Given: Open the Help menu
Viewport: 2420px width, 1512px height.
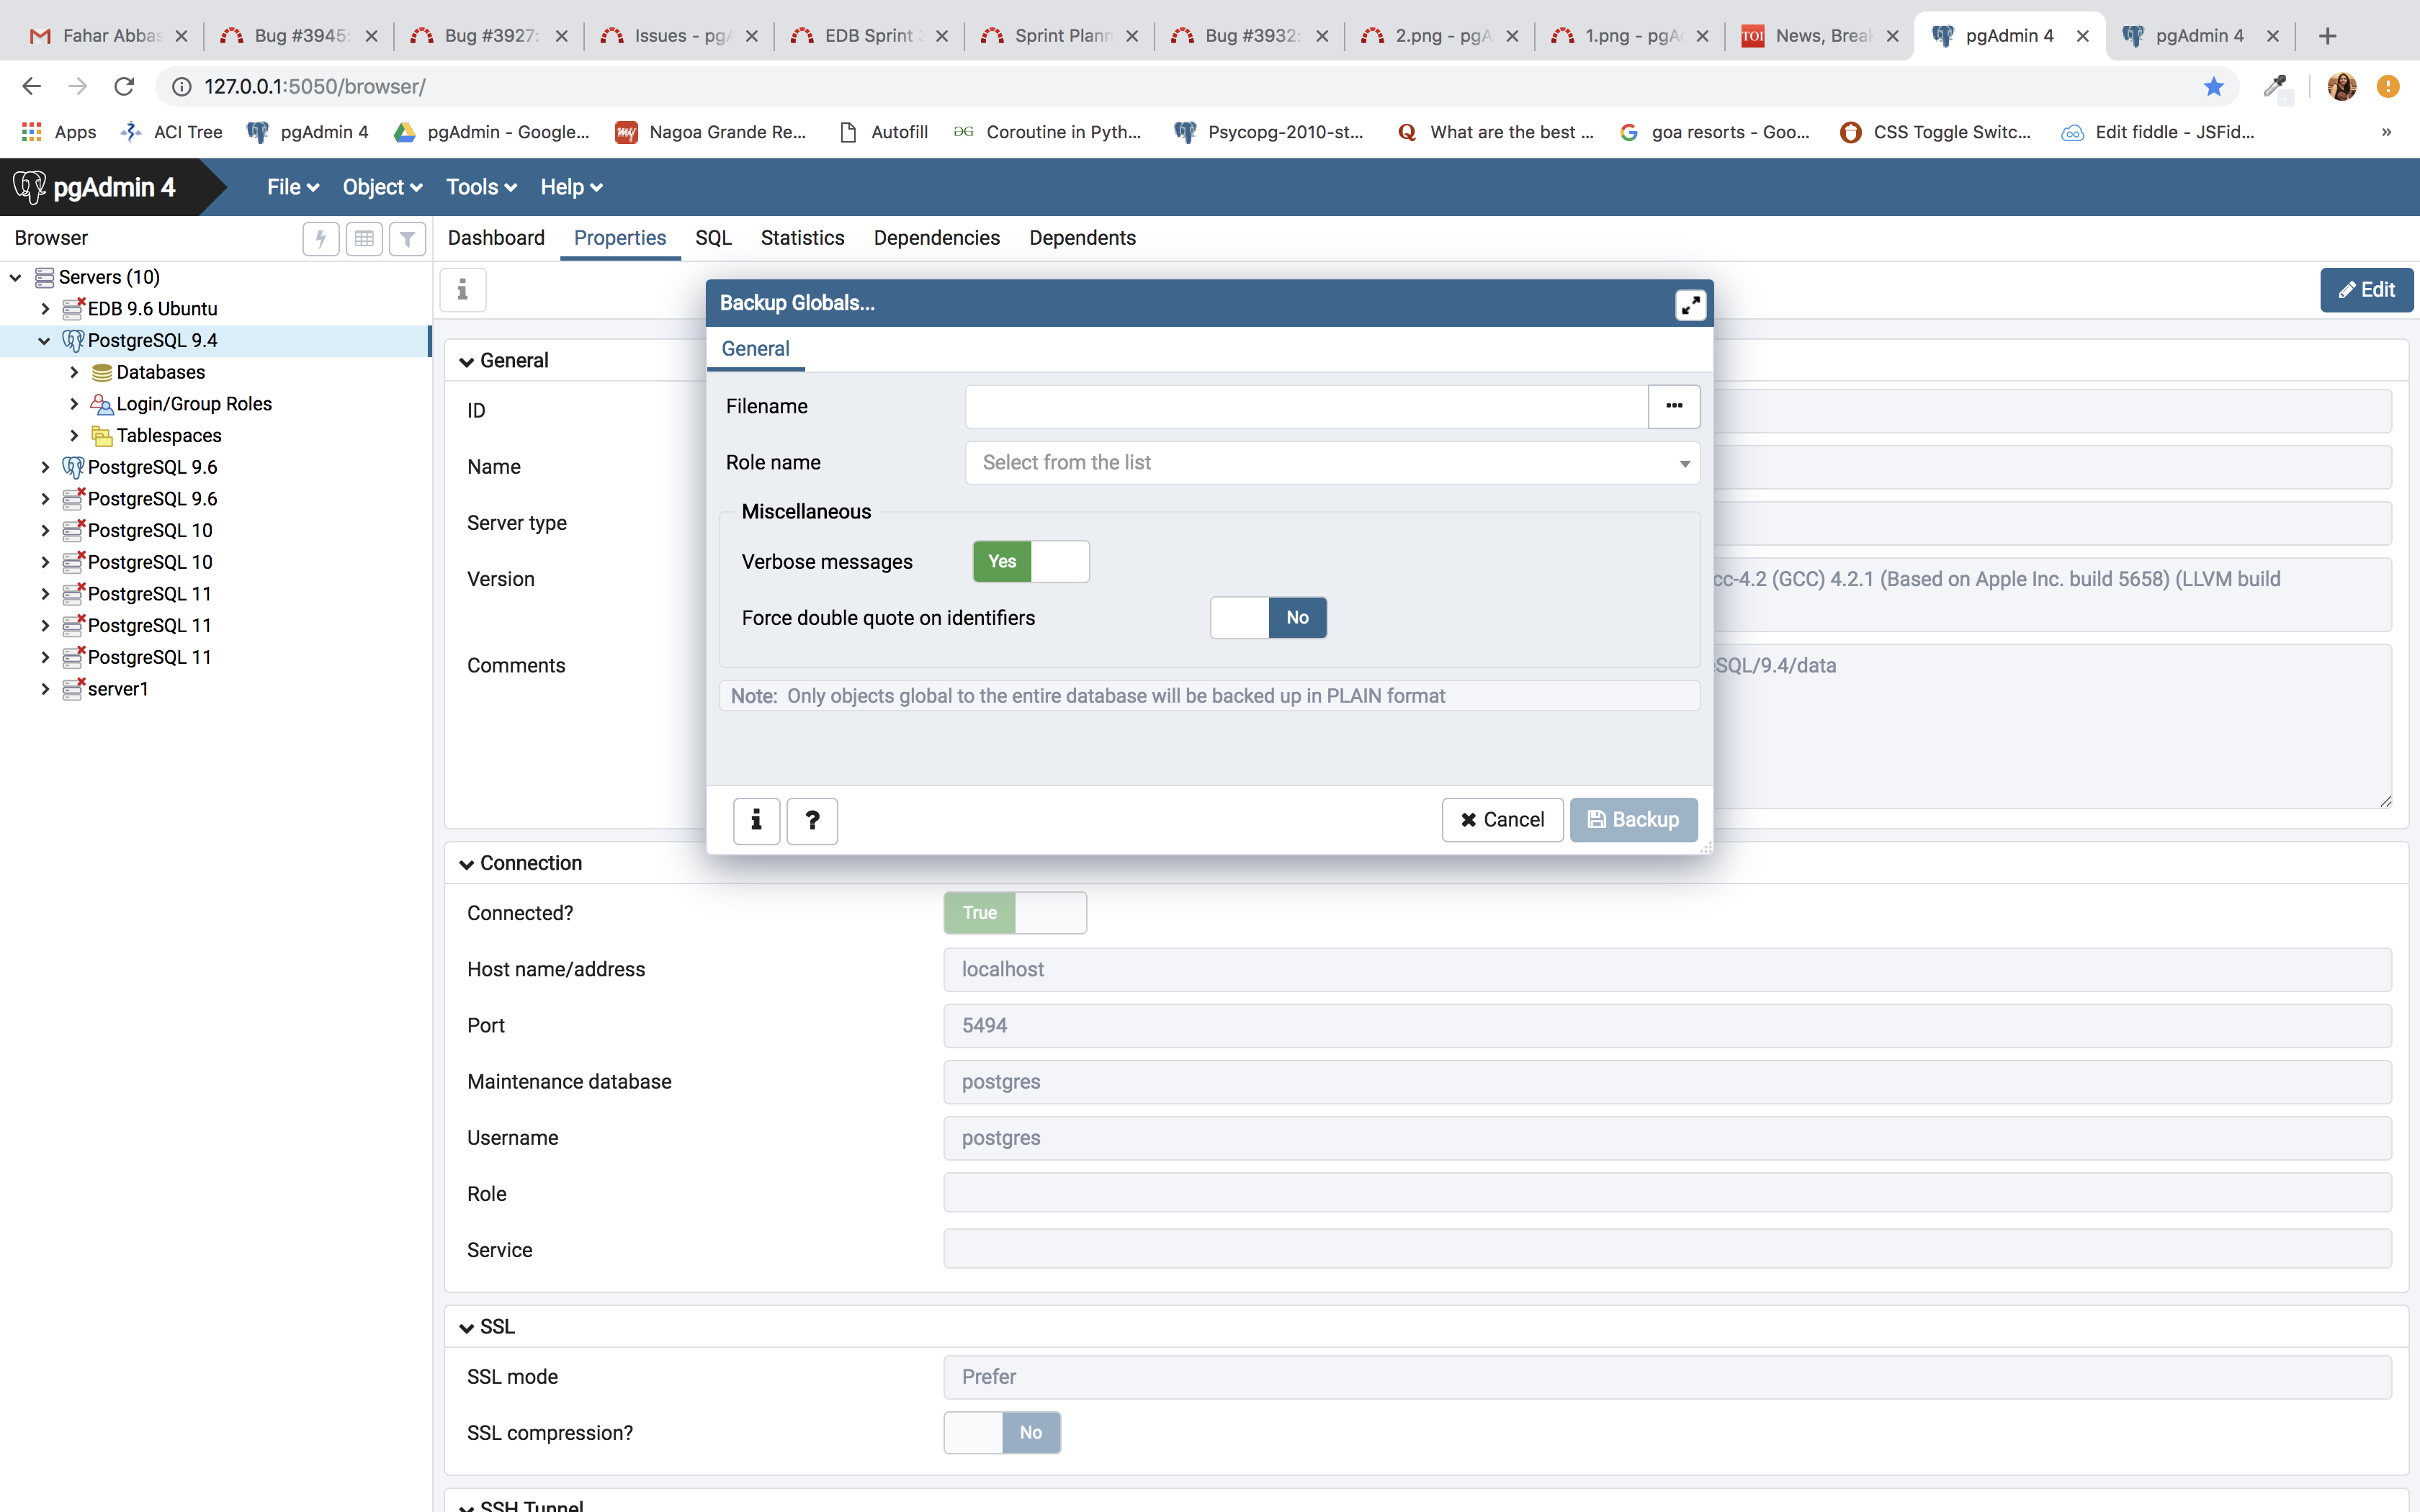Looking at the screenshot, I should (571, 187).
